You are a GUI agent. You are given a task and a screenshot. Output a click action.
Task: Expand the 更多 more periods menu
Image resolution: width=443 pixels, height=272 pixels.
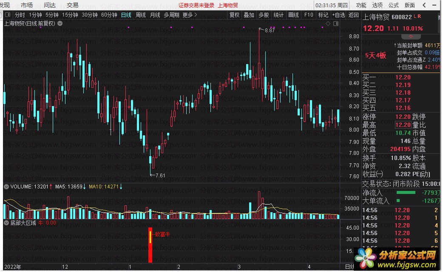190,15
